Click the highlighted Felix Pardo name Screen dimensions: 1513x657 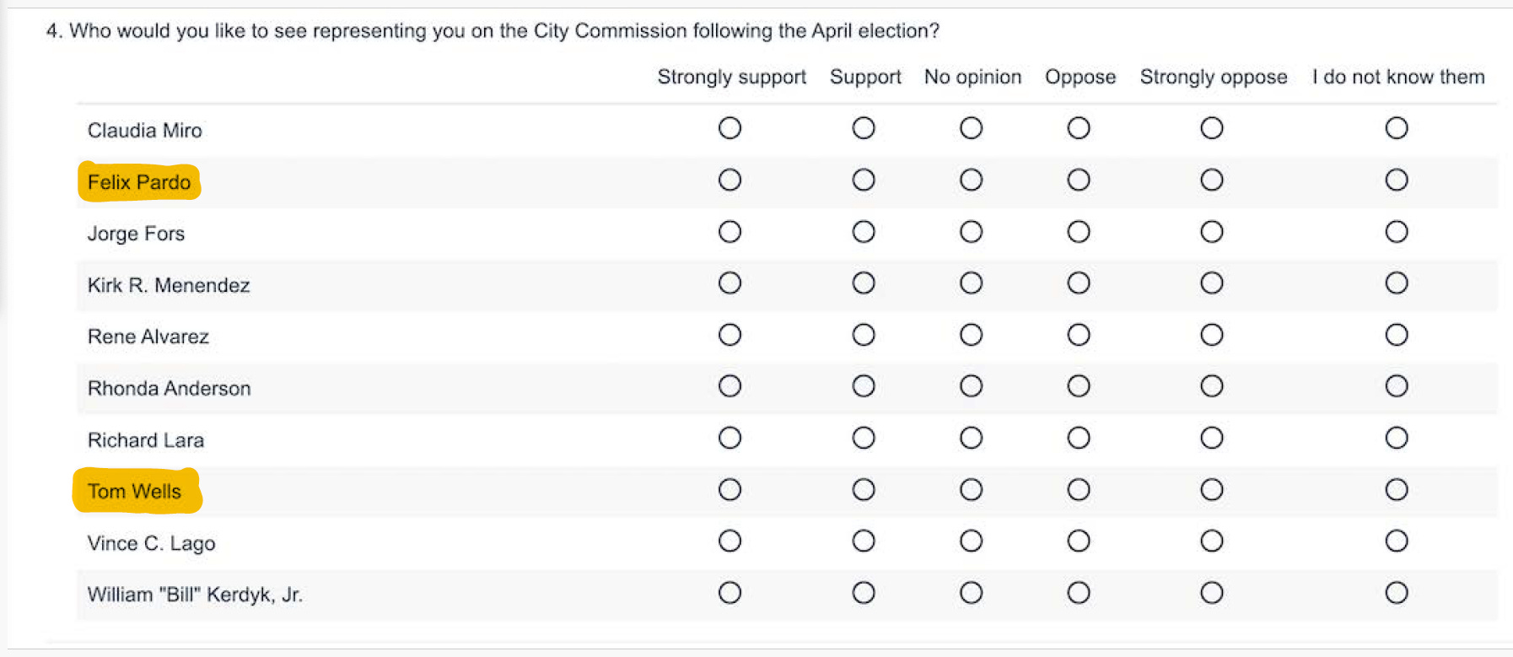[x=139, y=182]
